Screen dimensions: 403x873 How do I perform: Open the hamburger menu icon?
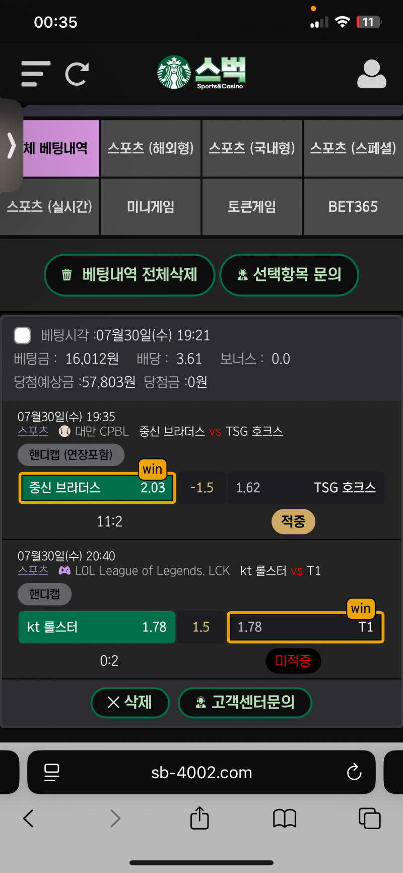click(x=36, y=74)
